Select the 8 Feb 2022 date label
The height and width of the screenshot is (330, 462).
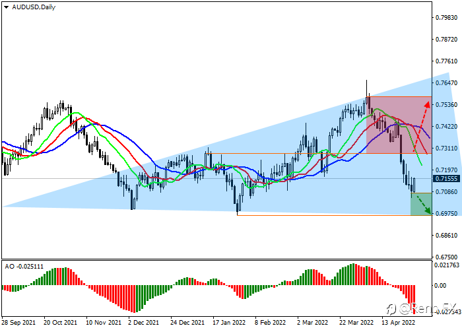(x=270, y=323)
